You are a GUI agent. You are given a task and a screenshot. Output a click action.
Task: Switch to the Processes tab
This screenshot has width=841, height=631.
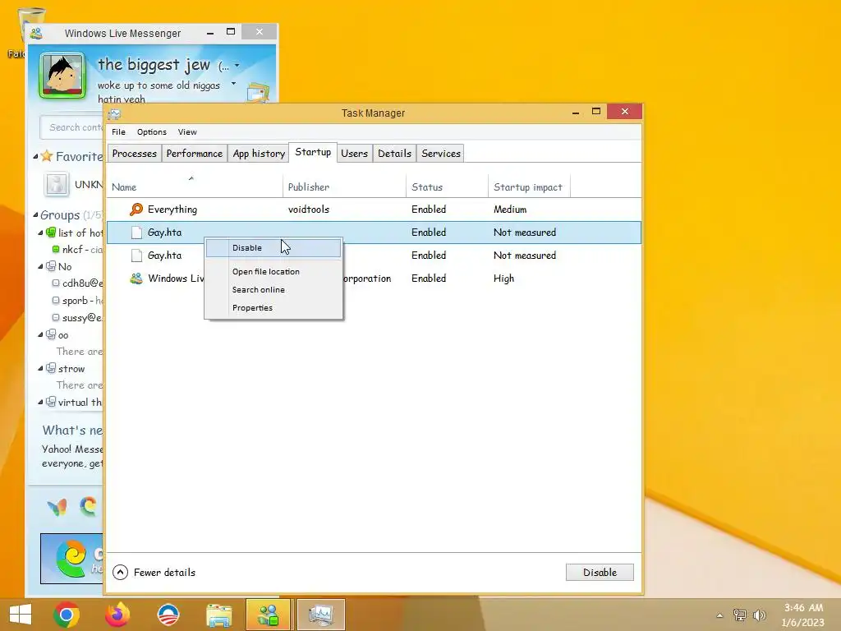pos(134,154)
